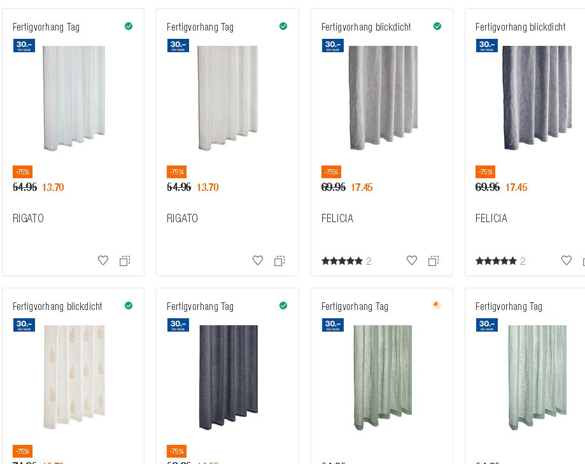Click the 'Fertigvorhang Tag' title above the sage green curtain
585x464 pixels.
(x=355, y=306)
